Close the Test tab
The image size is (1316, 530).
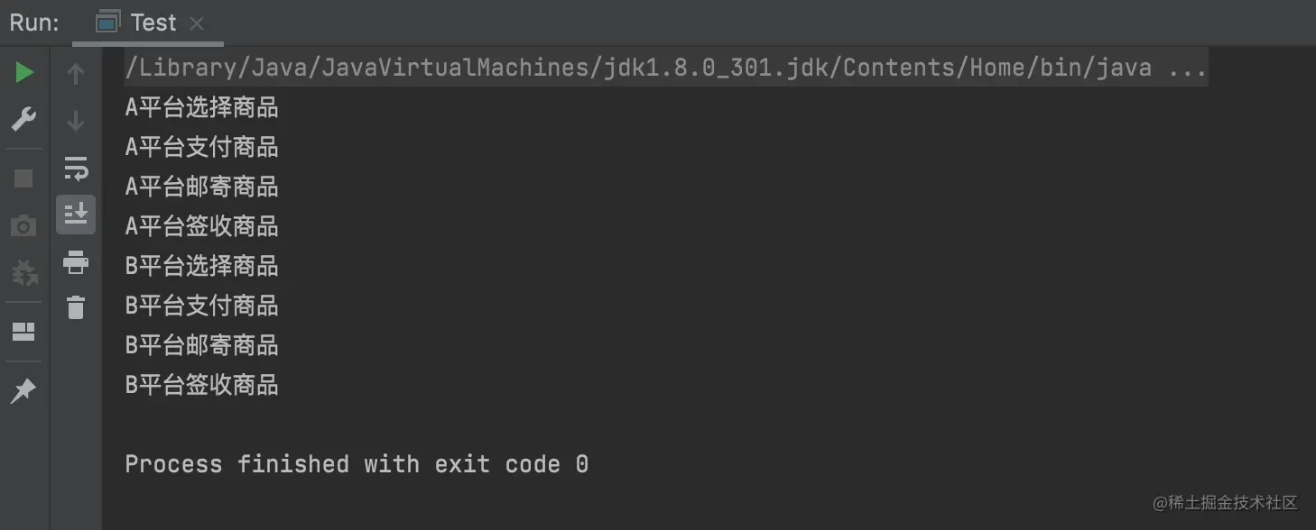[x=198, y=23]
